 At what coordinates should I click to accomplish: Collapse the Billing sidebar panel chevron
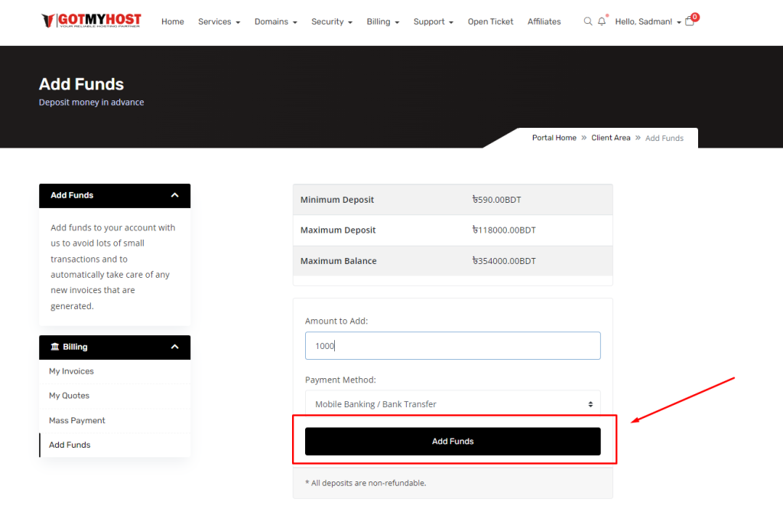[x=175, y=347]
